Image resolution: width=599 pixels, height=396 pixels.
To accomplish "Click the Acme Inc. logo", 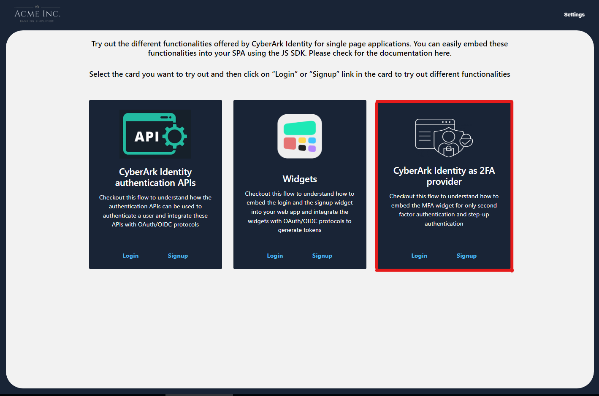I will 37,14.
